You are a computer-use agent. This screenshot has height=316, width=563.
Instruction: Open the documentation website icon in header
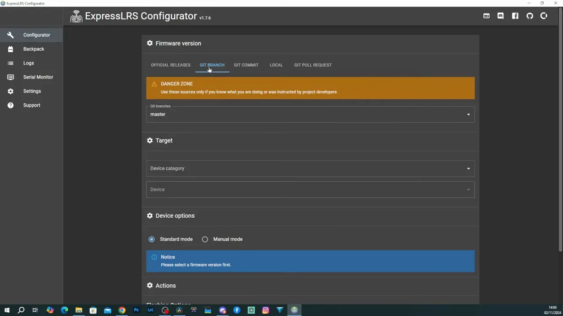pyautogui.click(x=486, y=16)
